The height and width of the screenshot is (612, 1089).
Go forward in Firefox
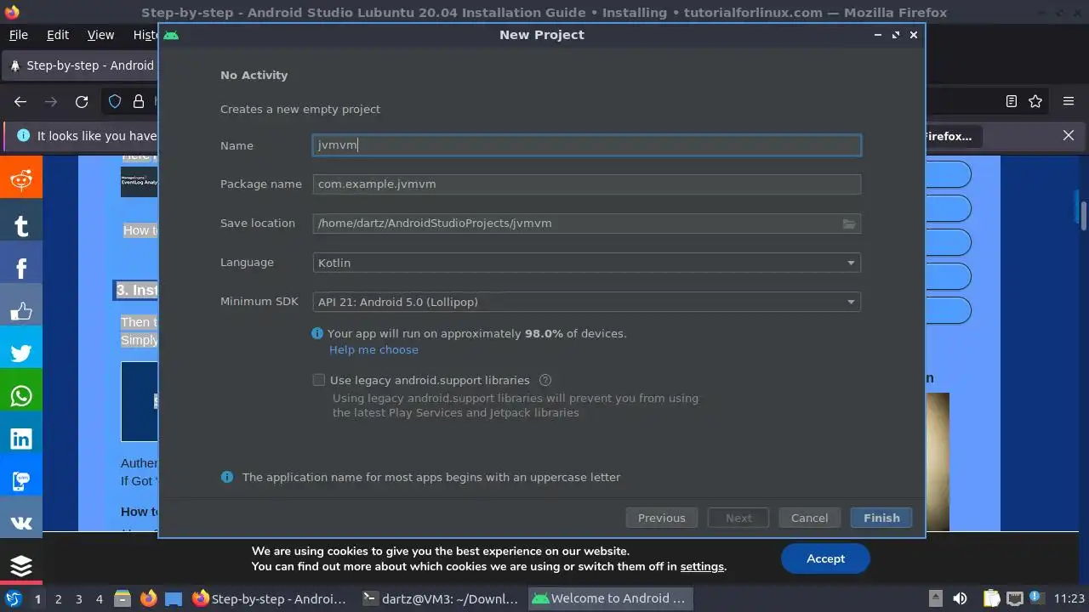coord(51,102)
